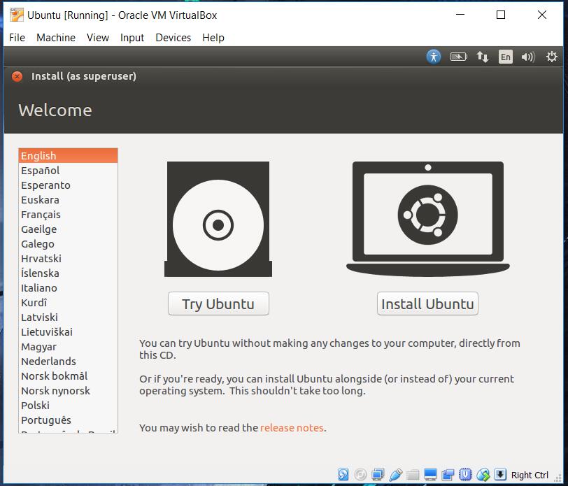Click the VirtualBox window title icon
Viewport: 568px width, 486px height.
click(17, 15)
